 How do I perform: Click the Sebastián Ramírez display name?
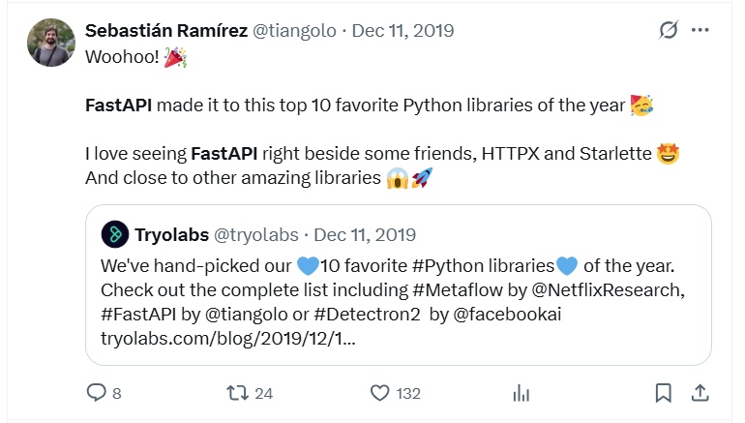click(166, 31)
